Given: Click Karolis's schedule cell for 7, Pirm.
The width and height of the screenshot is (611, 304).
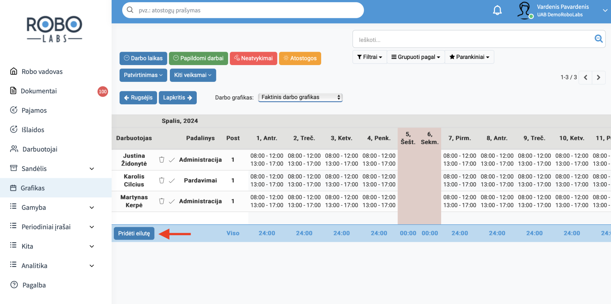Looking at the screenshot, I should point(459,180).
